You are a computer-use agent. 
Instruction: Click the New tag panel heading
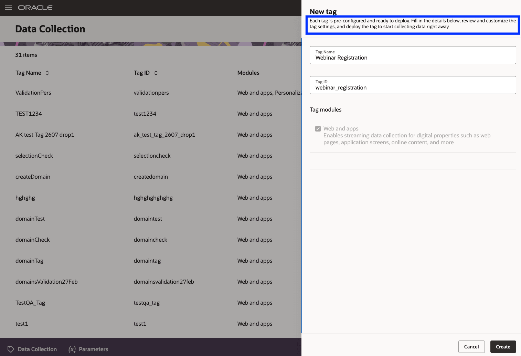click(x=323, y=11)
